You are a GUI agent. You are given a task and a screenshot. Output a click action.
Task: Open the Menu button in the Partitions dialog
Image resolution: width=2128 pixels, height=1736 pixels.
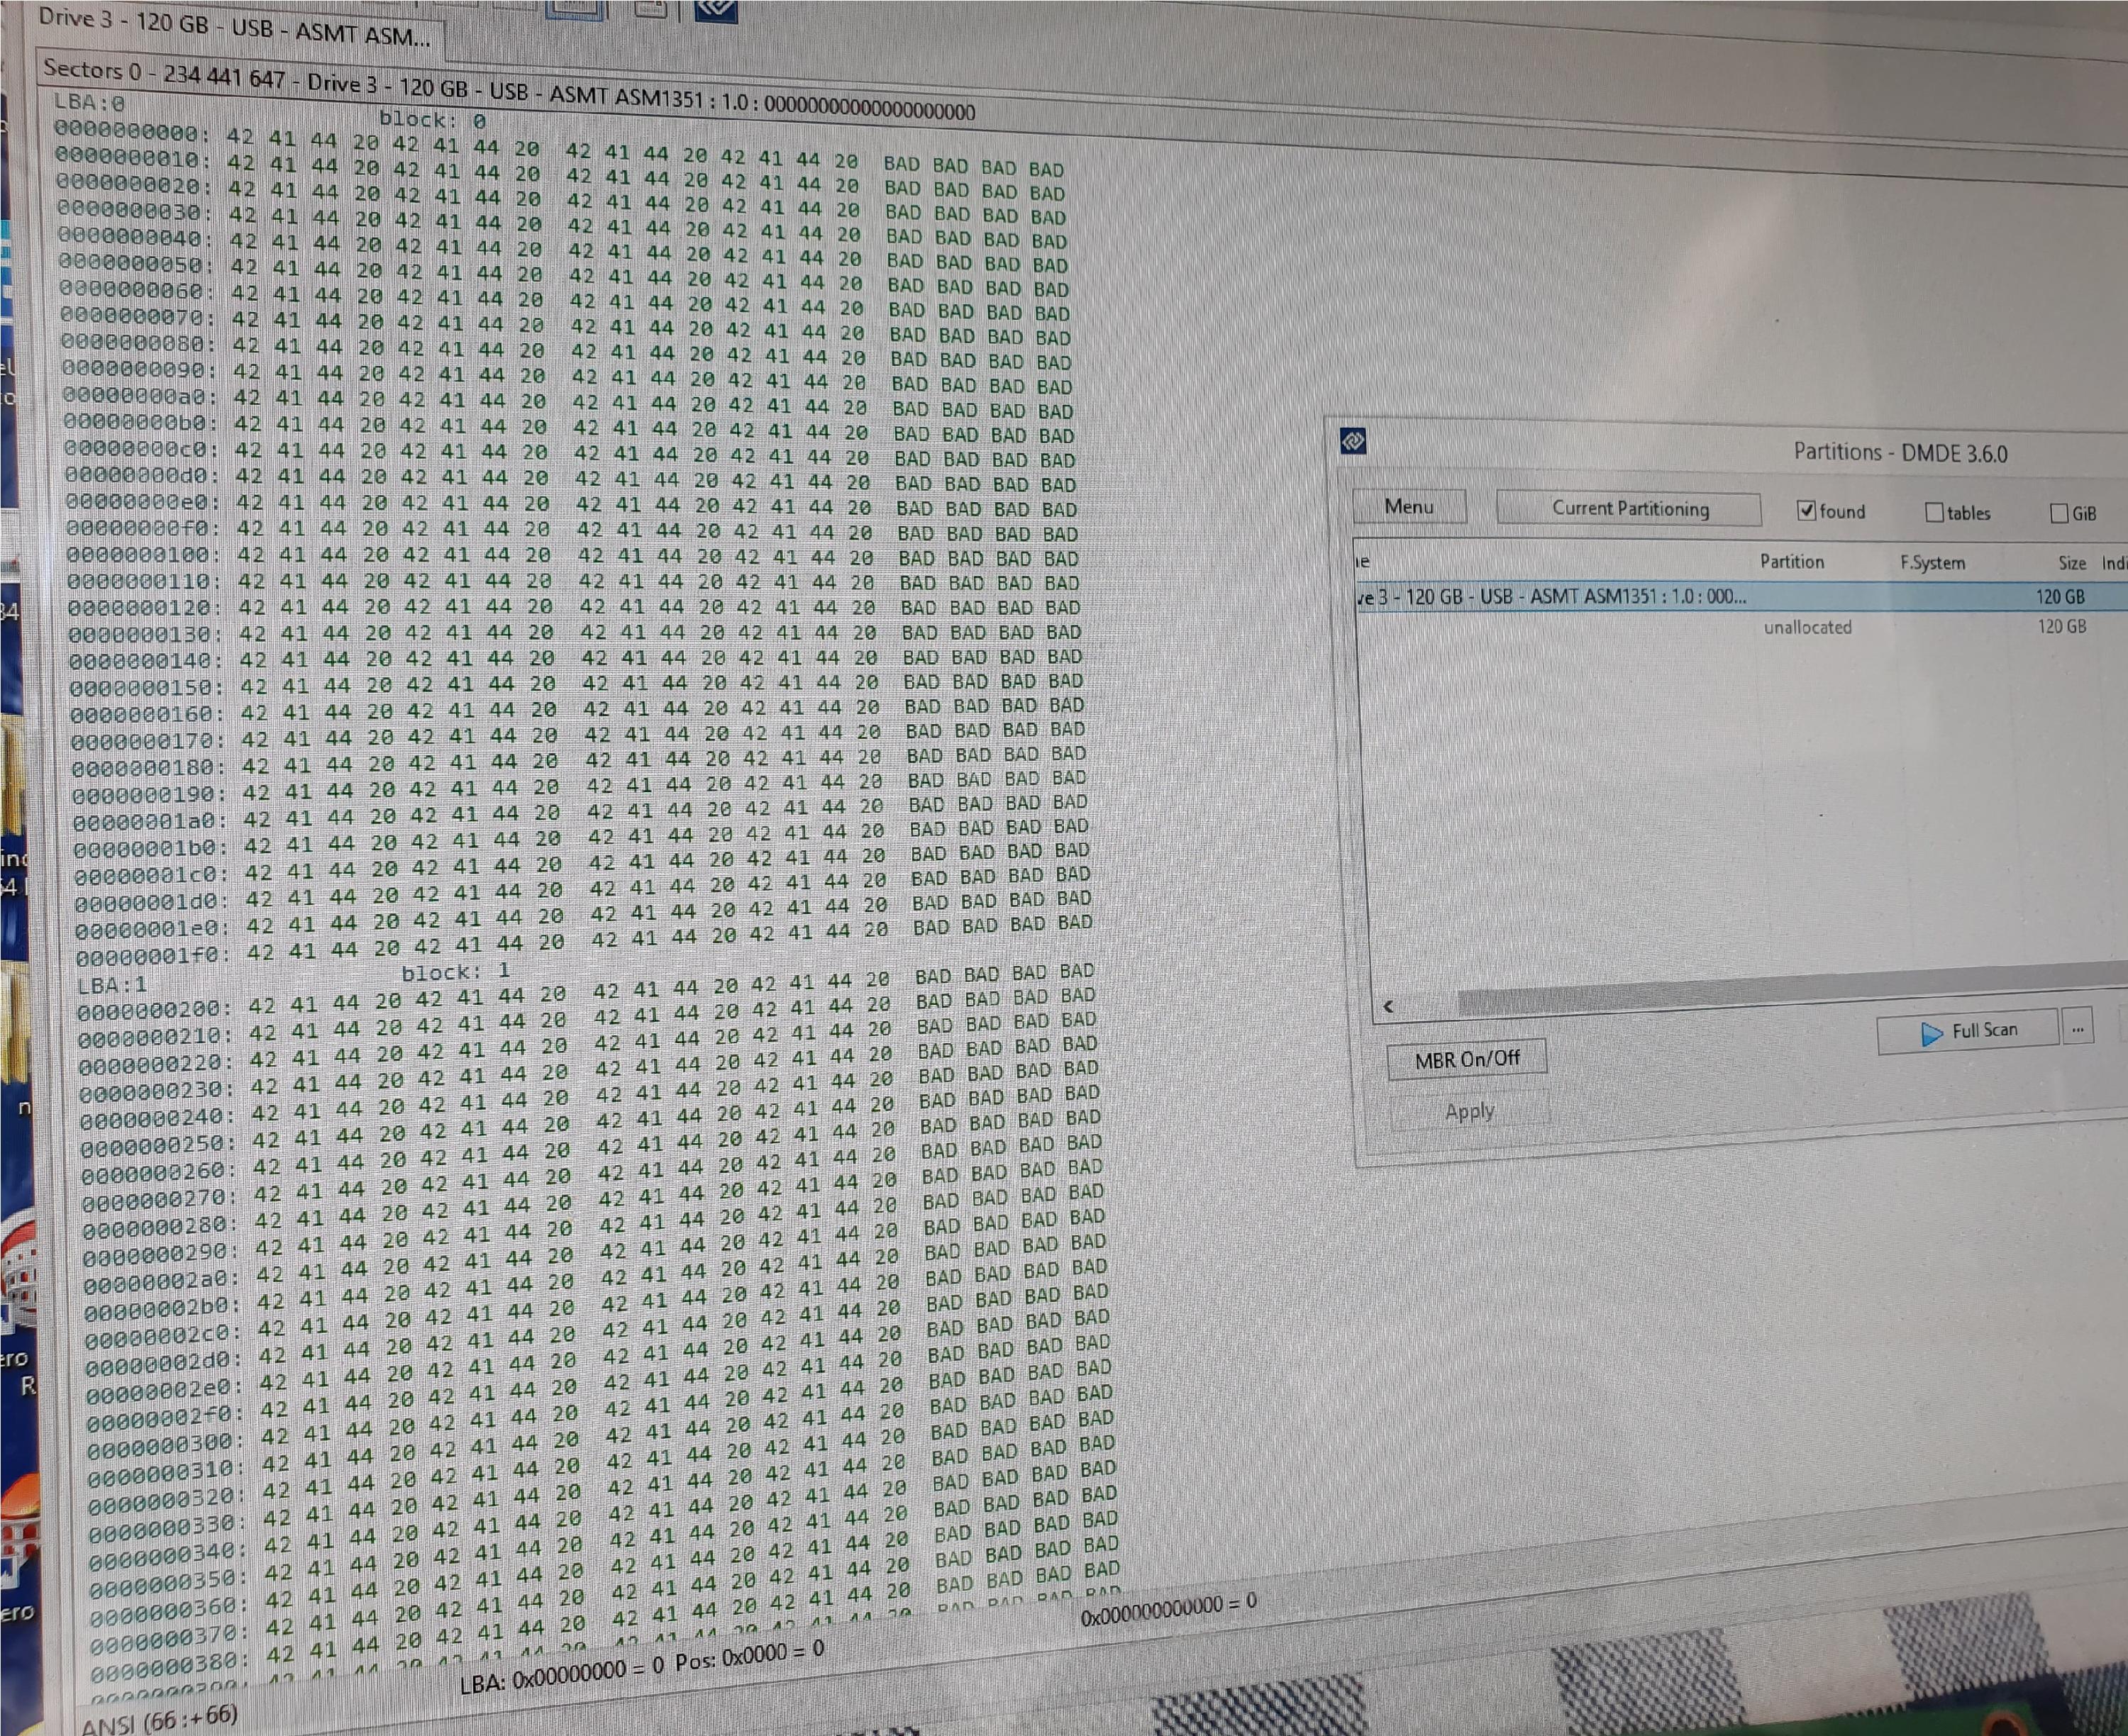pyautogui.click(x=1409, y=507)
